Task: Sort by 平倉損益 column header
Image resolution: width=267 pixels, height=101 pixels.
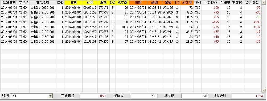Action: [211, 3]
